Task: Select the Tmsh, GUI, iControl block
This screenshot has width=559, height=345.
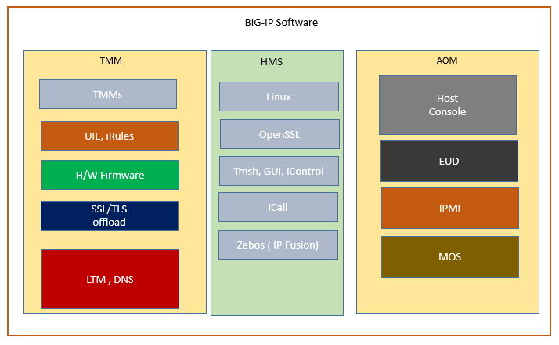Action: [x=279, y=171]
